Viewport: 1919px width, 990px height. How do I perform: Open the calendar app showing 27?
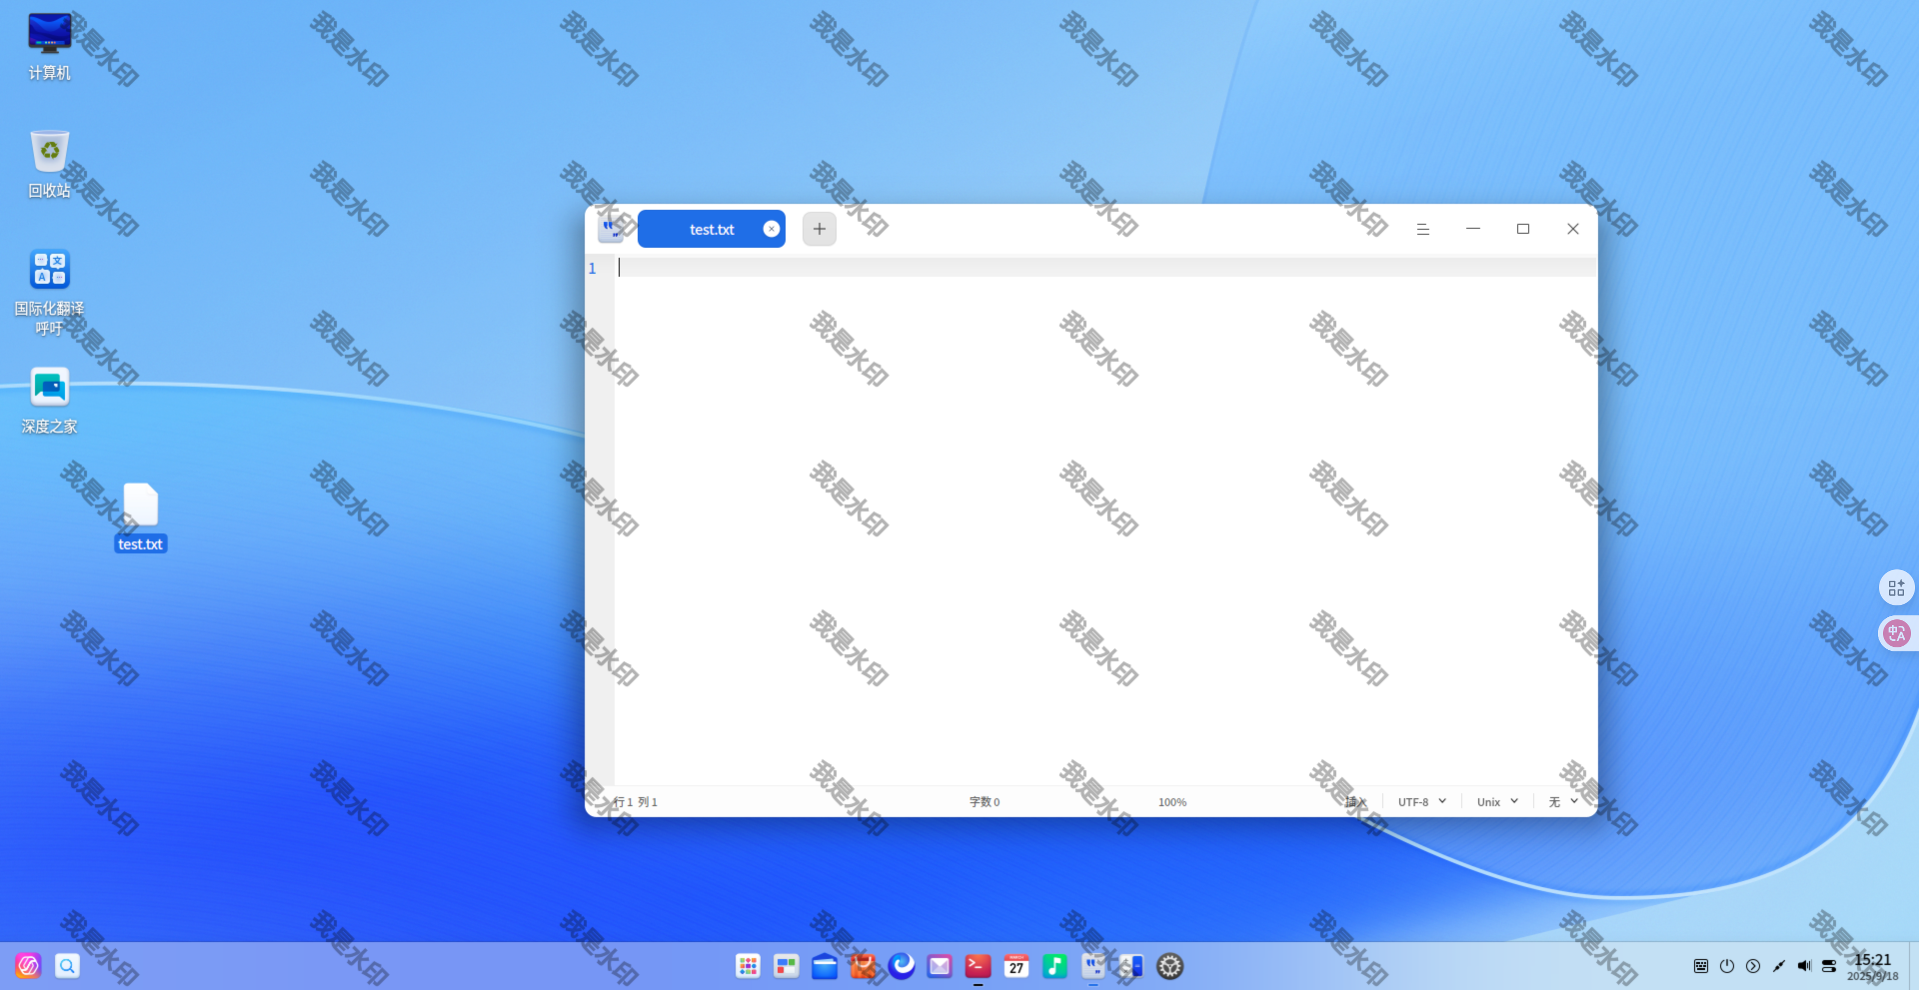[1016, 966]
